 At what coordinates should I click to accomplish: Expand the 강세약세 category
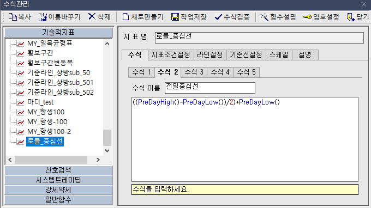pyautogui.click(x=58, y=190)
